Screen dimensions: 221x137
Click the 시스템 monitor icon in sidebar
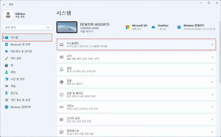coord(7,37)
